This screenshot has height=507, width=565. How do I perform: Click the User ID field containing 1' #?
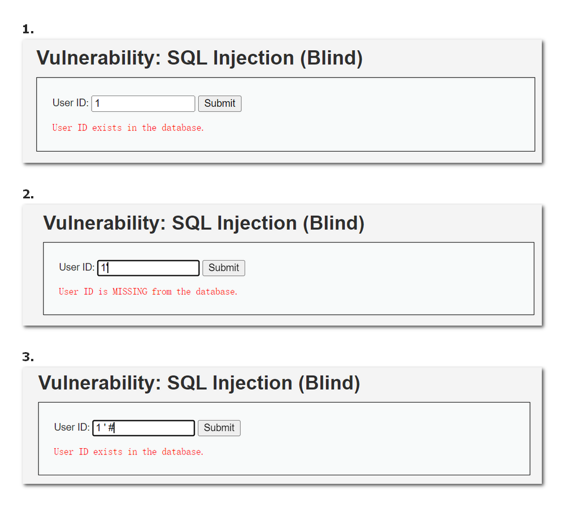click(144, 428)
